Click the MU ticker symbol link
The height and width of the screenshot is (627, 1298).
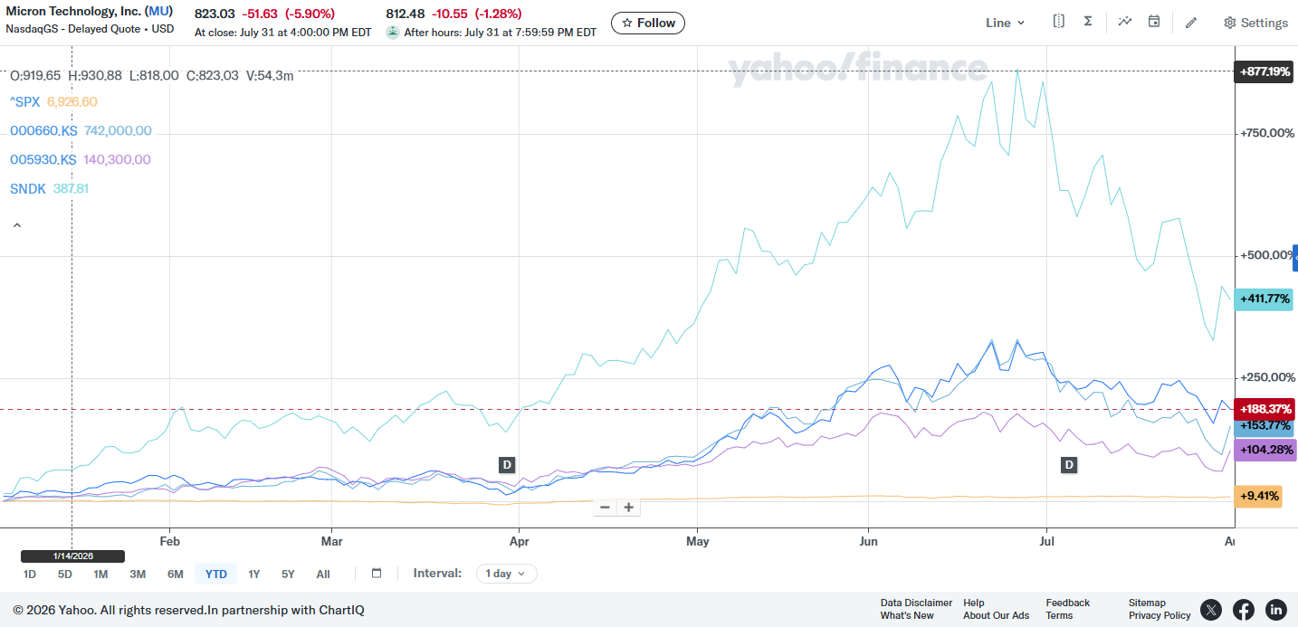[x=158, y=12]
